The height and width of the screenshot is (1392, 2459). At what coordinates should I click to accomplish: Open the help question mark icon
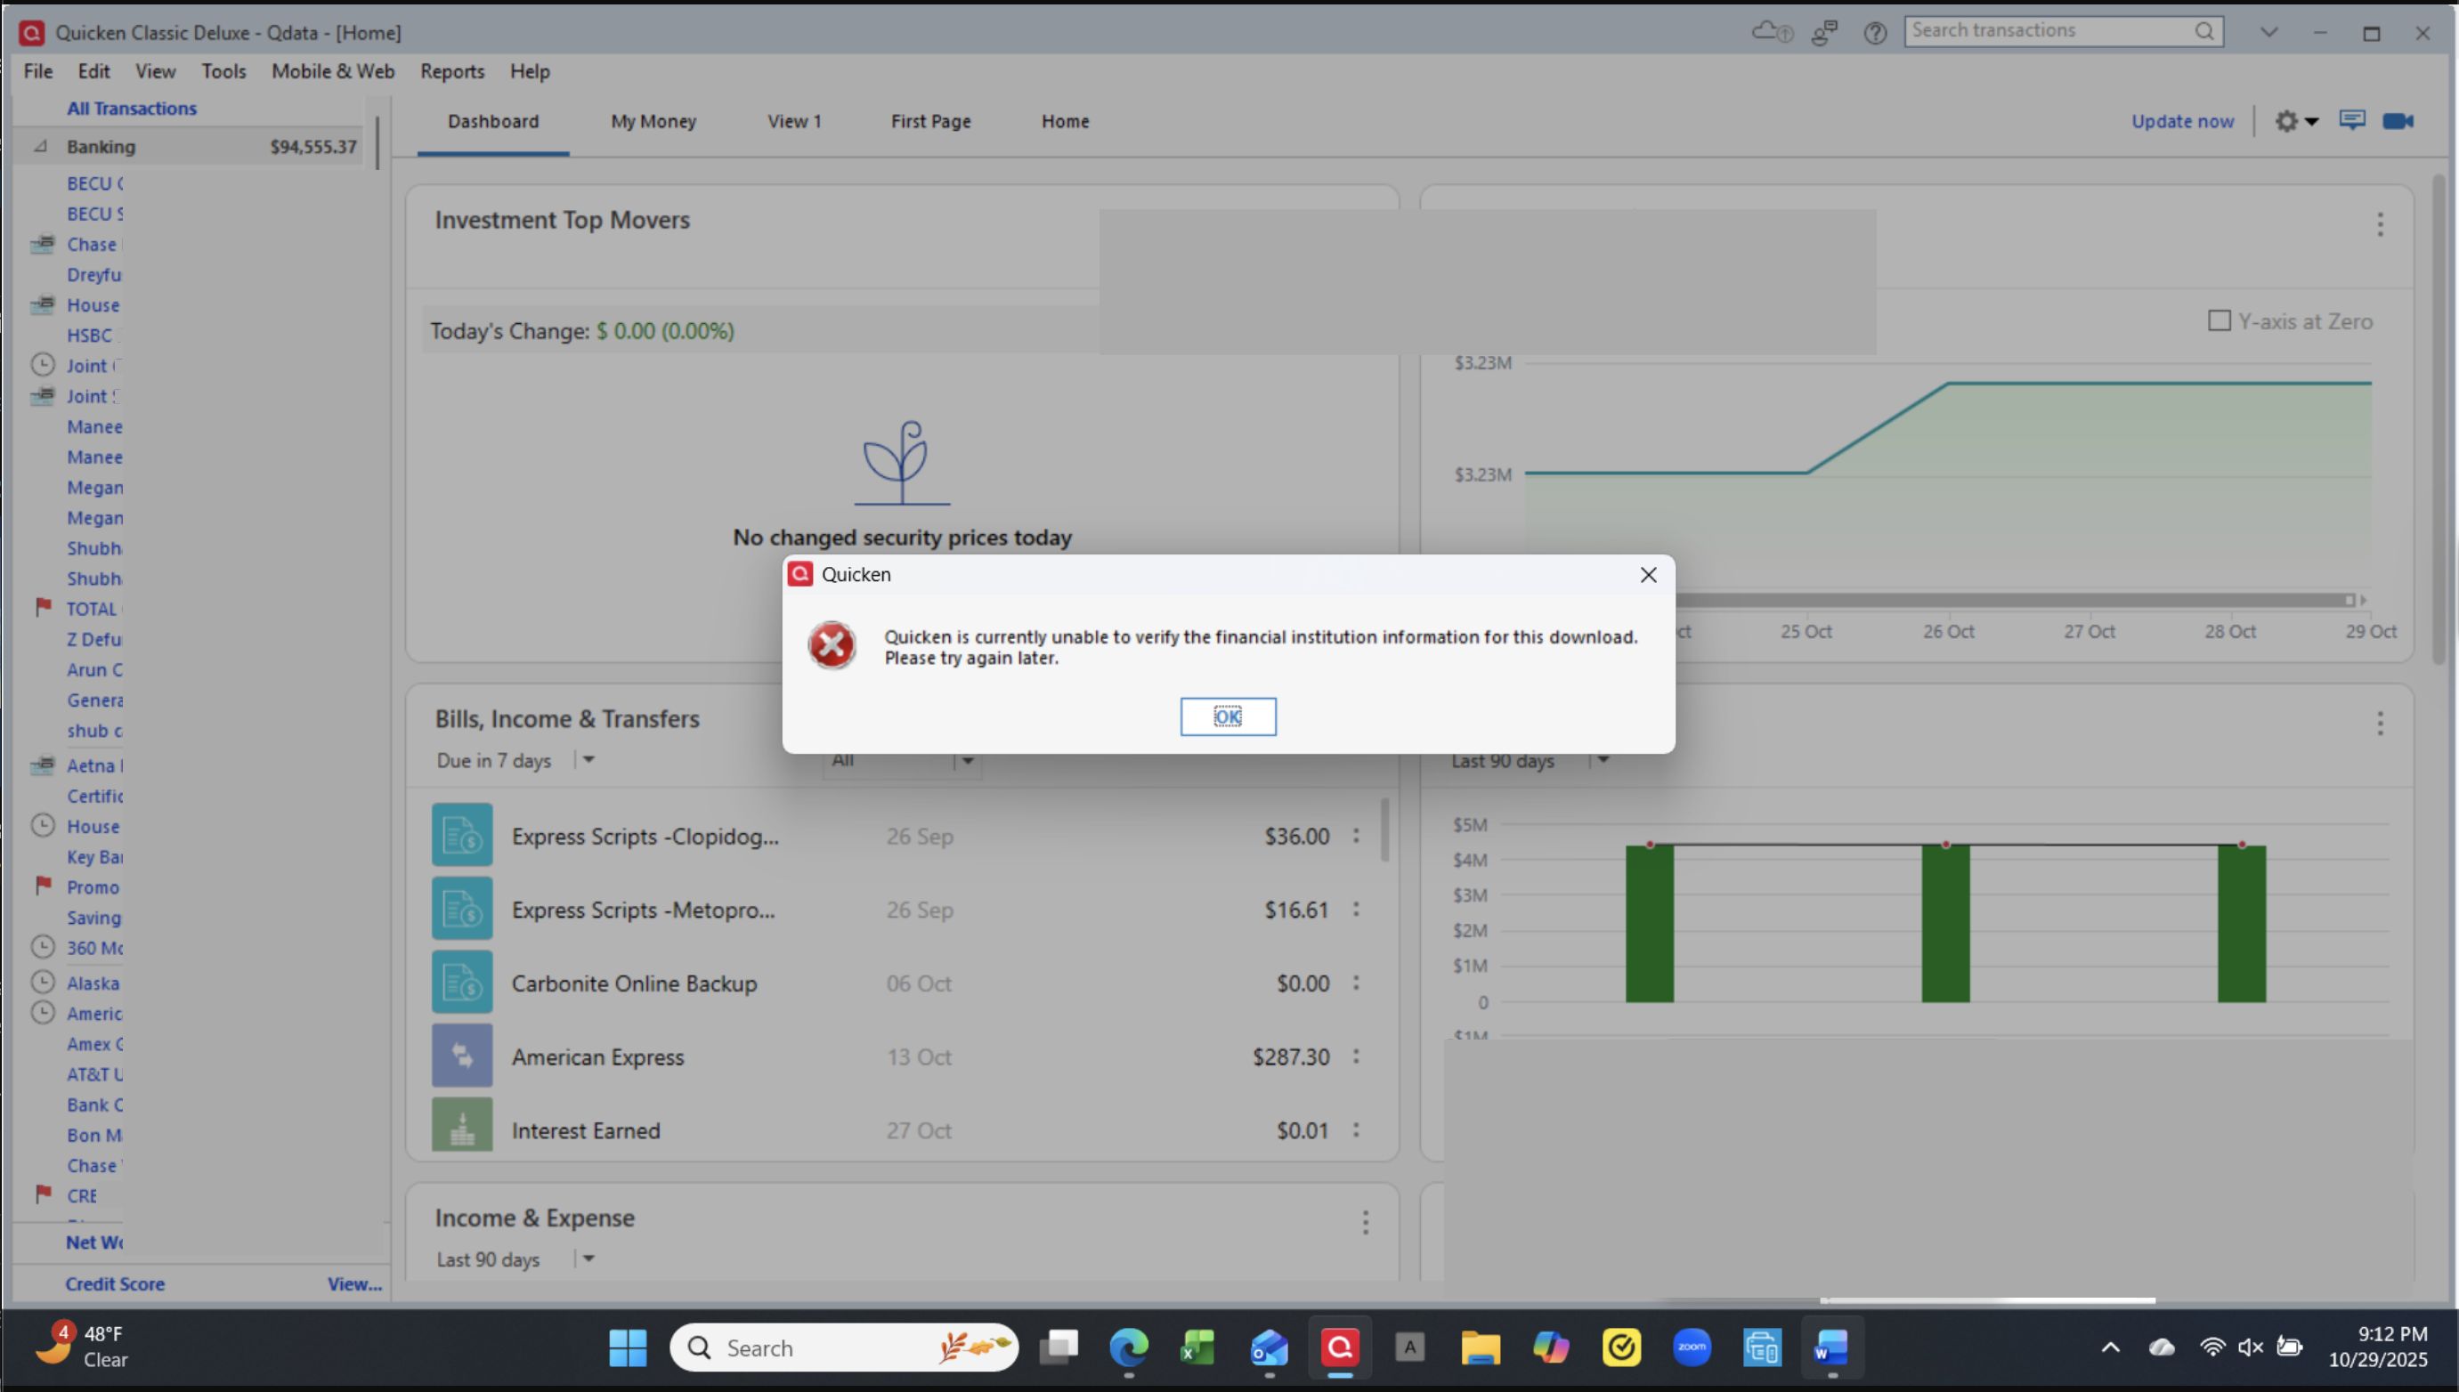tap(1875, 33)
